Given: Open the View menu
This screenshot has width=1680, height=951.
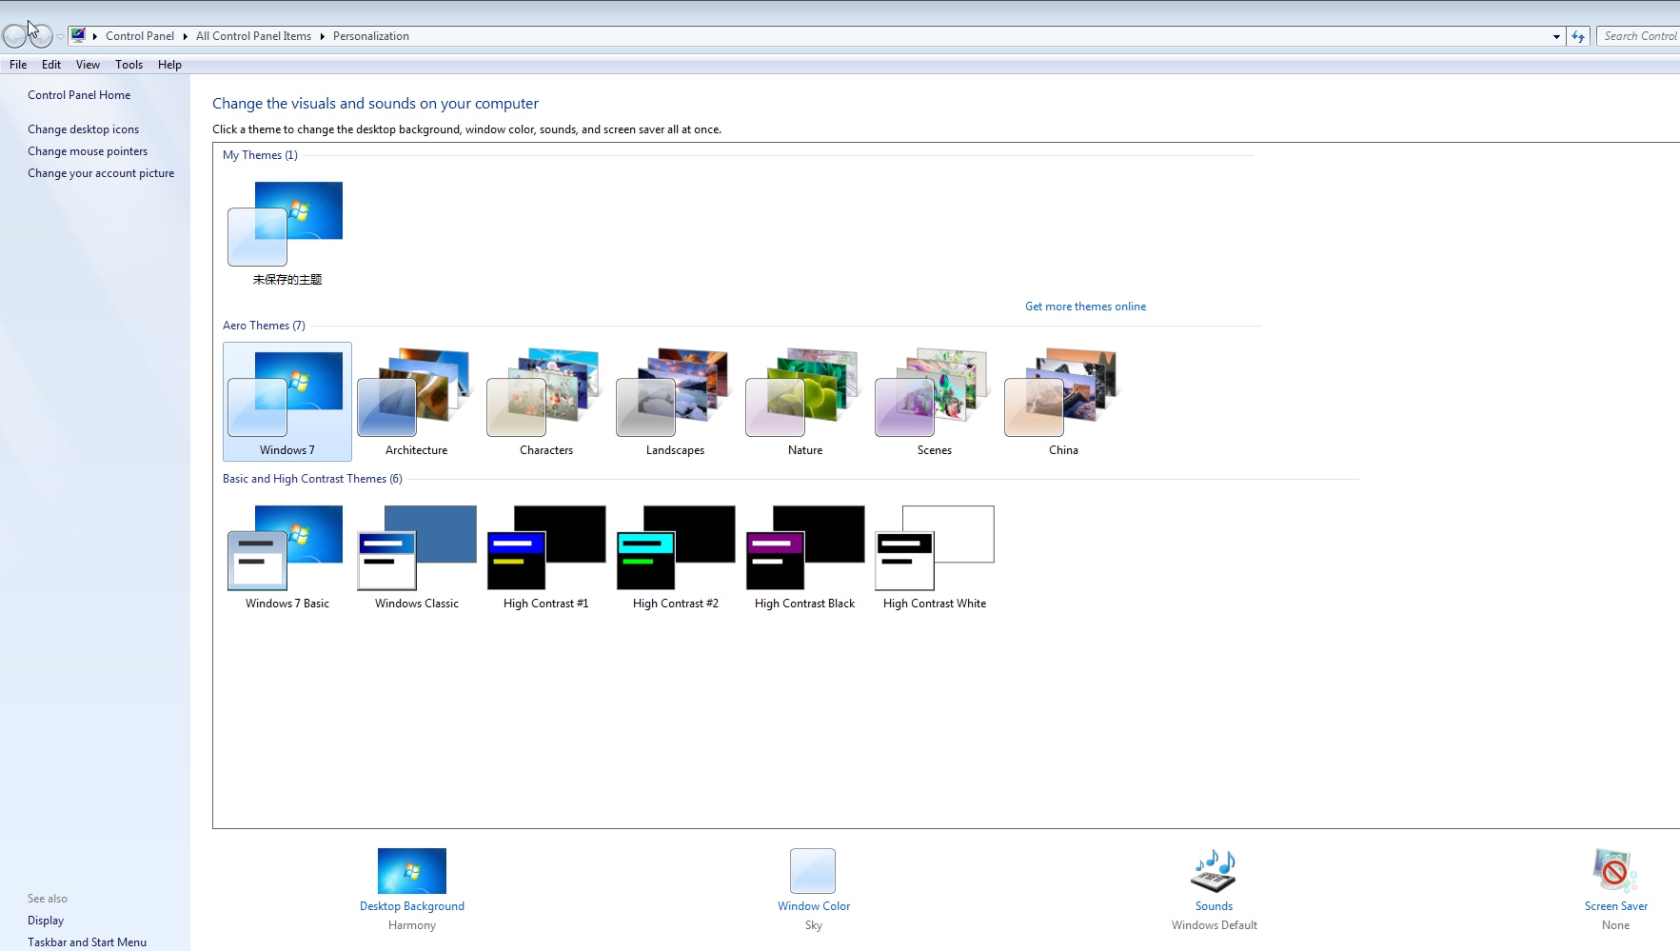Looking at the screenshot, I should pos(88,65).
